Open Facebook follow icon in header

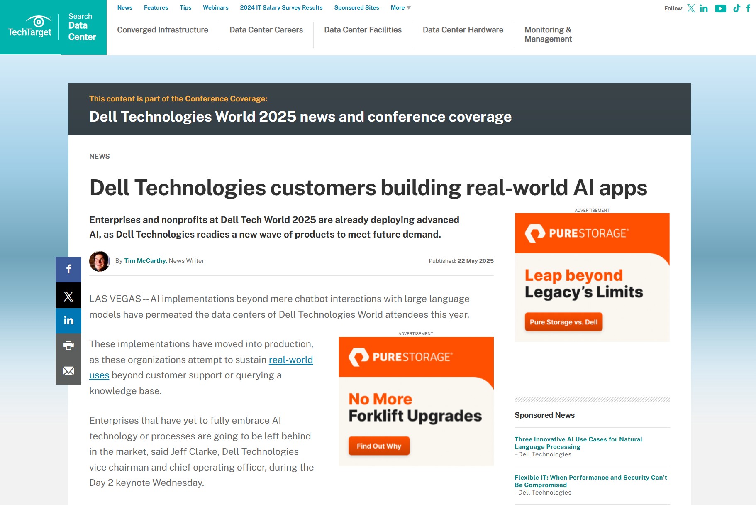[x=748, y=8]
